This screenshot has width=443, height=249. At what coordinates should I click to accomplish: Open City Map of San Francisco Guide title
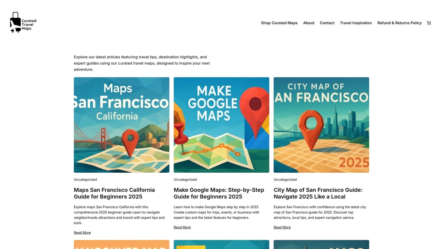pos(318,193)
